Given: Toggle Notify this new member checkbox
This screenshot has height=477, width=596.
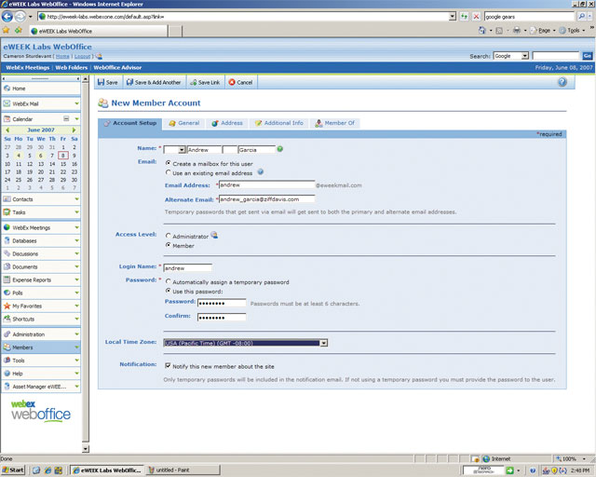Looking at the screenshot, I should click(x=168, y=365).
